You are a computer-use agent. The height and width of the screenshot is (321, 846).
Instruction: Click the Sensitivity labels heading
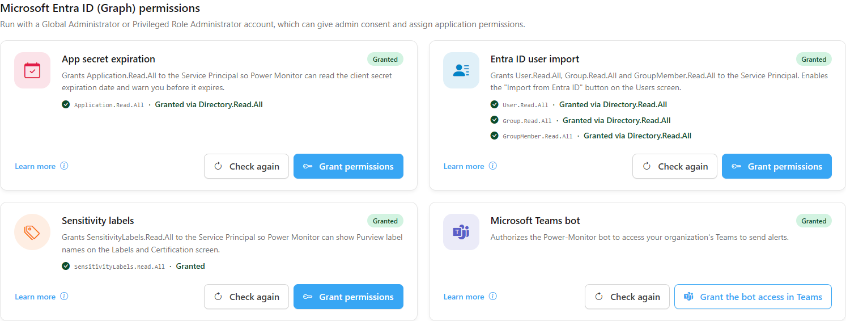[98, 221]
